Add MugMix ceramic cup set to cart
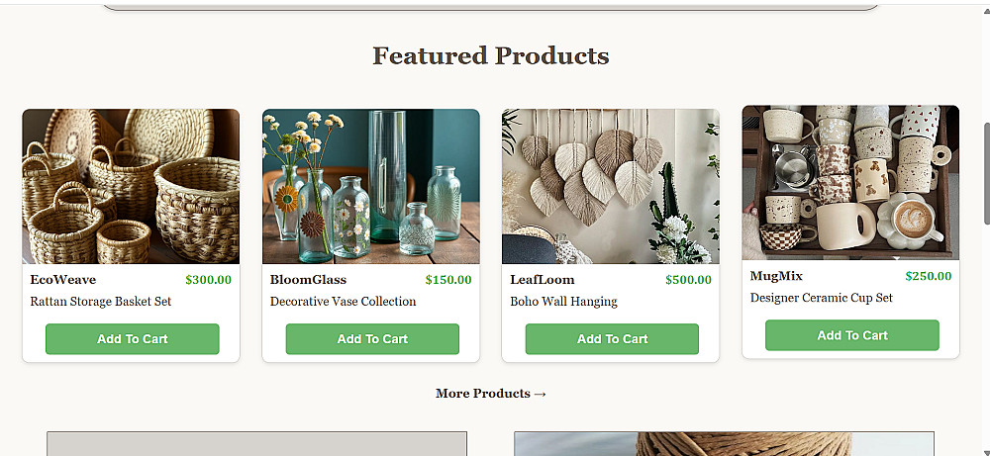Viewport: 990px width, 456px height. [852, 335]
